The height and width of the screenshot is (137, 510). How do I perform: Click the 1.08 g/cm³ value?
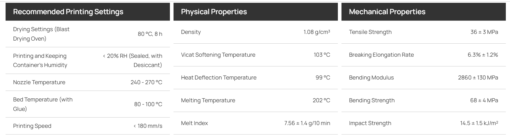point(317,32)
